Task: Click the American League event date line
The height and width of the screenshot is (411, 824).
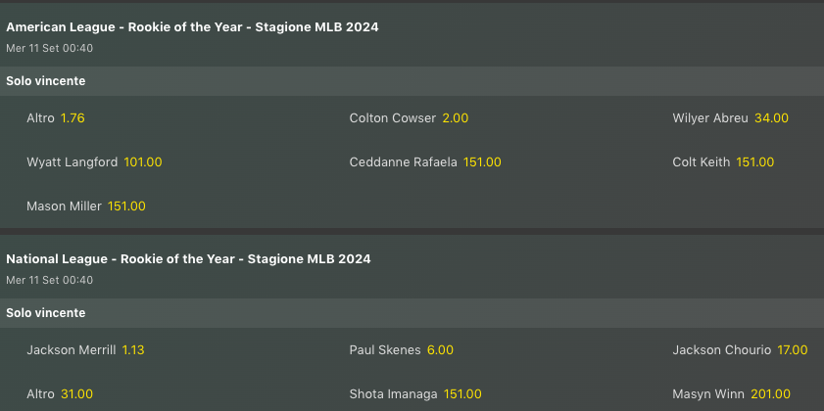Action: [49, 48]
